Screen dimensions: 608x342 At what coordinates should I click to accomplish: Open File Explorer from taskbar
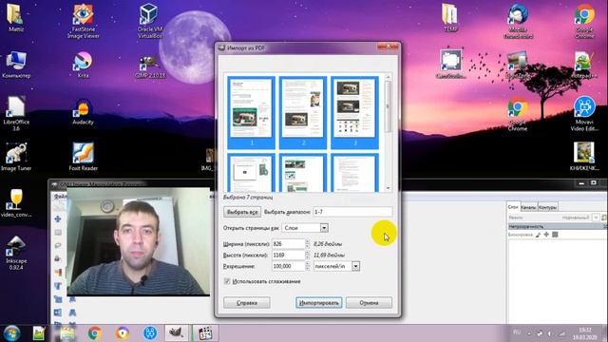click(x=67, y=333)
